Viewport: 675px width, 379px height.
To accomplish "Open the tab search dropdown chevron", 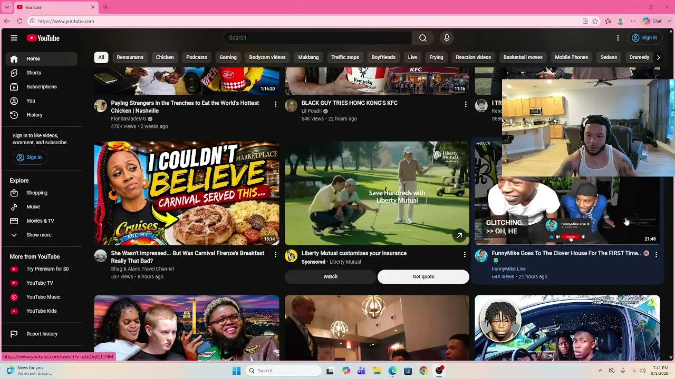I will (7, 7).
